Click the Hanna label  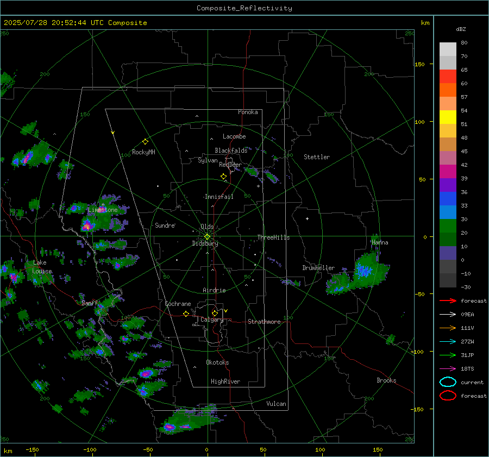[x=380, y=242]
